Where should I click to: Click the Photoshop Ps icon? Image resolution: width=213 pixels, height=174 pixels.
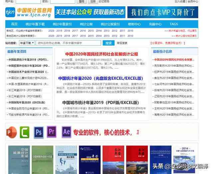pyautogui.click(x=39, y=132)
